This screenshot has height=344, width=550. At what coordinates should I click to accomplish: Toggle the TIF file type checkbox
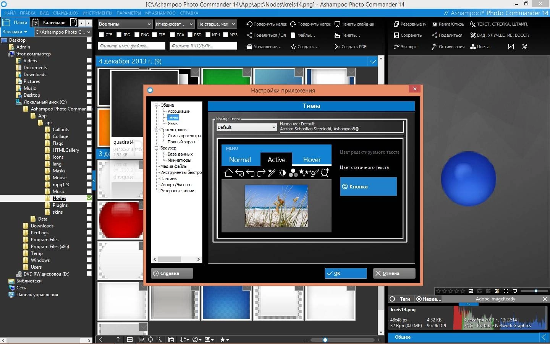(155, 35)
